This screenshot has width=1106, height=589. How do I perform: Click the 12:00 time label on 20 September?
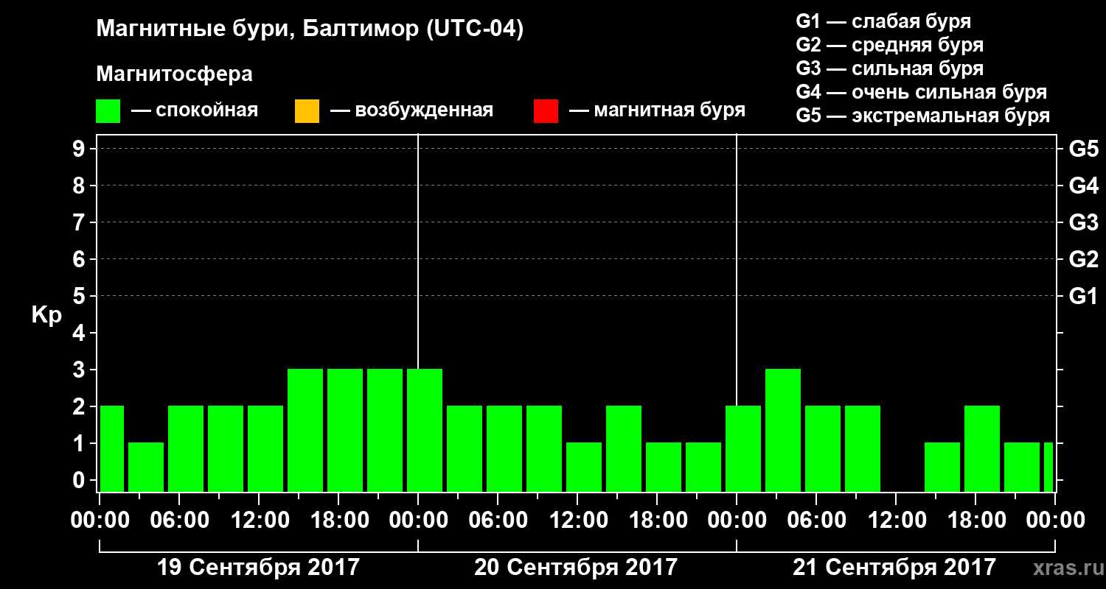click(577, 520)
